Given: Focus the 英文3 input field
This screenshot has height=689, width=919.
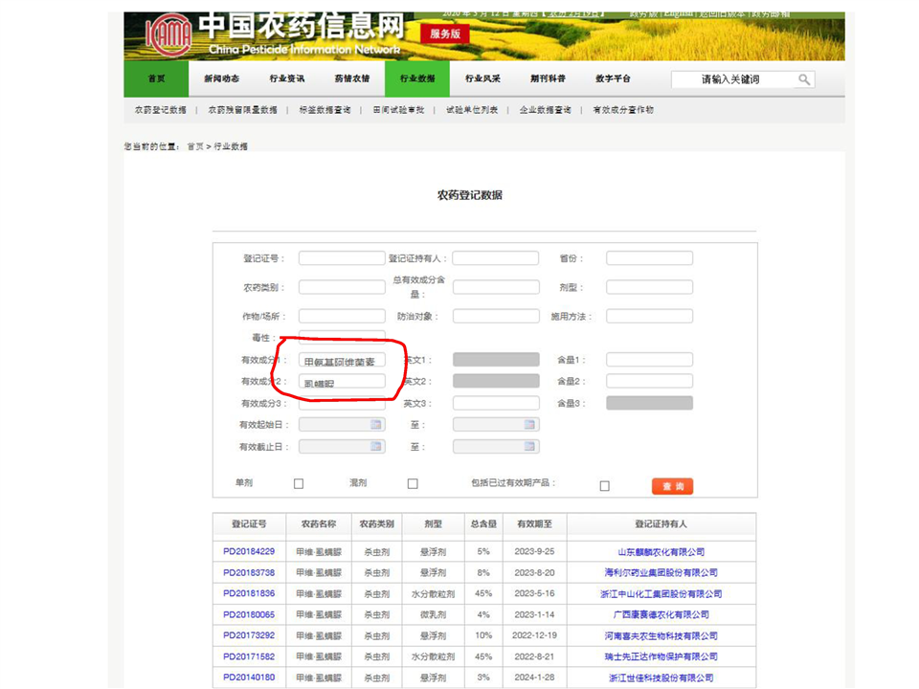Looking at the screenshot, I should pos(496,403).
